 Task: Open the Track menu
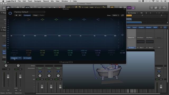[x=30, y=1]
